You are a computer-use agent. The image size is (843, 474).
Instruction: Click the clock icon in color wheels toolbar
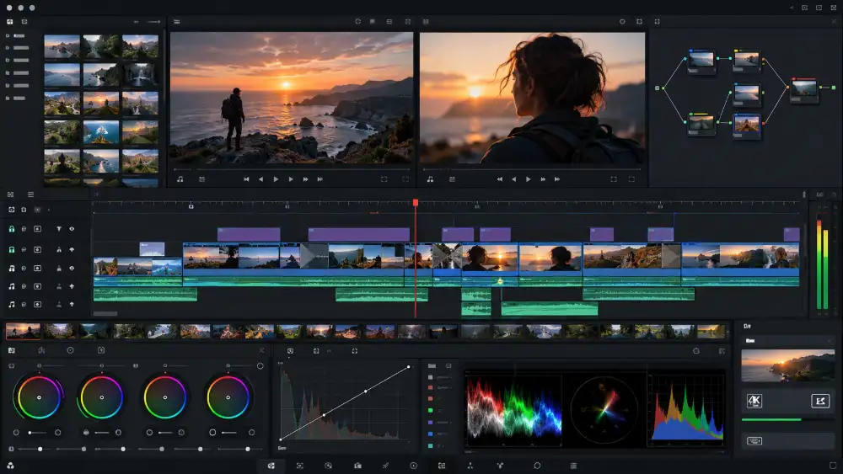[70, 350]
